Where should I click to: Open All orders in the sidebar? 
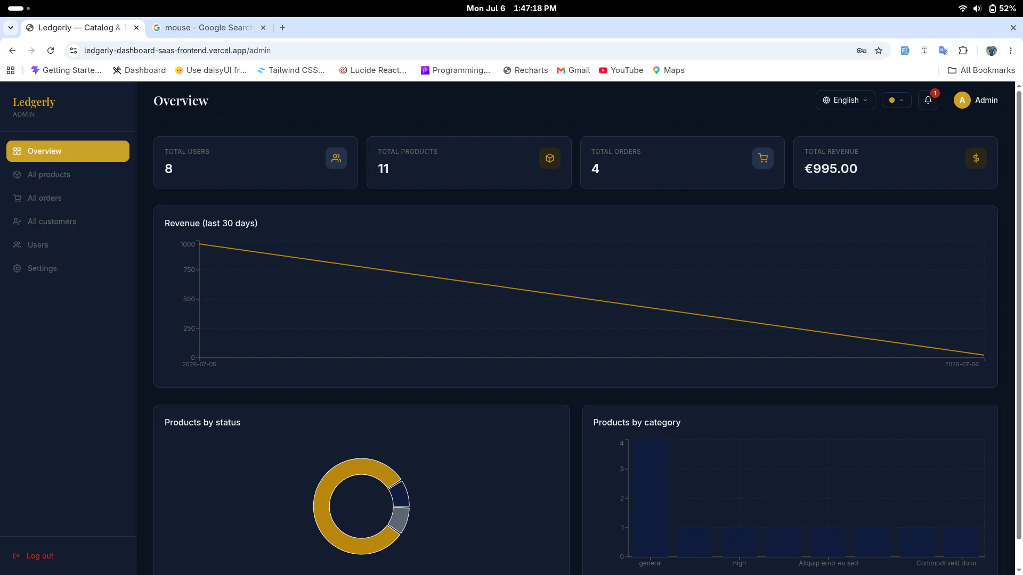68,198
